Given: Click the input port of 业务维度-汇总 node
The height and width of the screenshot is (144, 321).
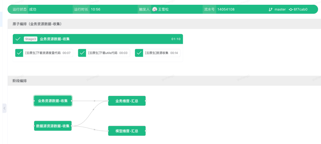Looking at the screenshot, I should pyautogui.click(x=108, y=101).
